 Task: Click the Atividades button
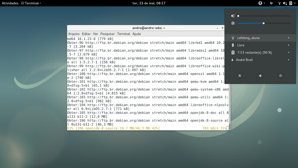[x=10, y=3]
